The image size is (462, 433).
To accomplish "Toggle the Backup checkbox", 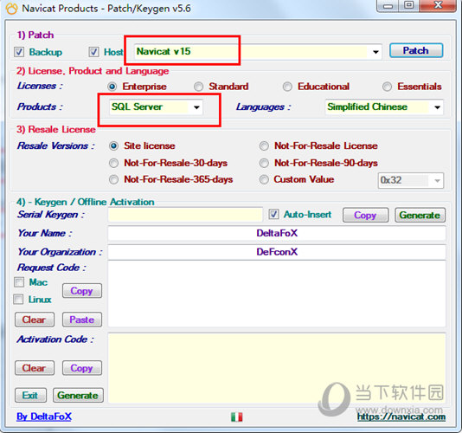I will (x=19, y=52).
